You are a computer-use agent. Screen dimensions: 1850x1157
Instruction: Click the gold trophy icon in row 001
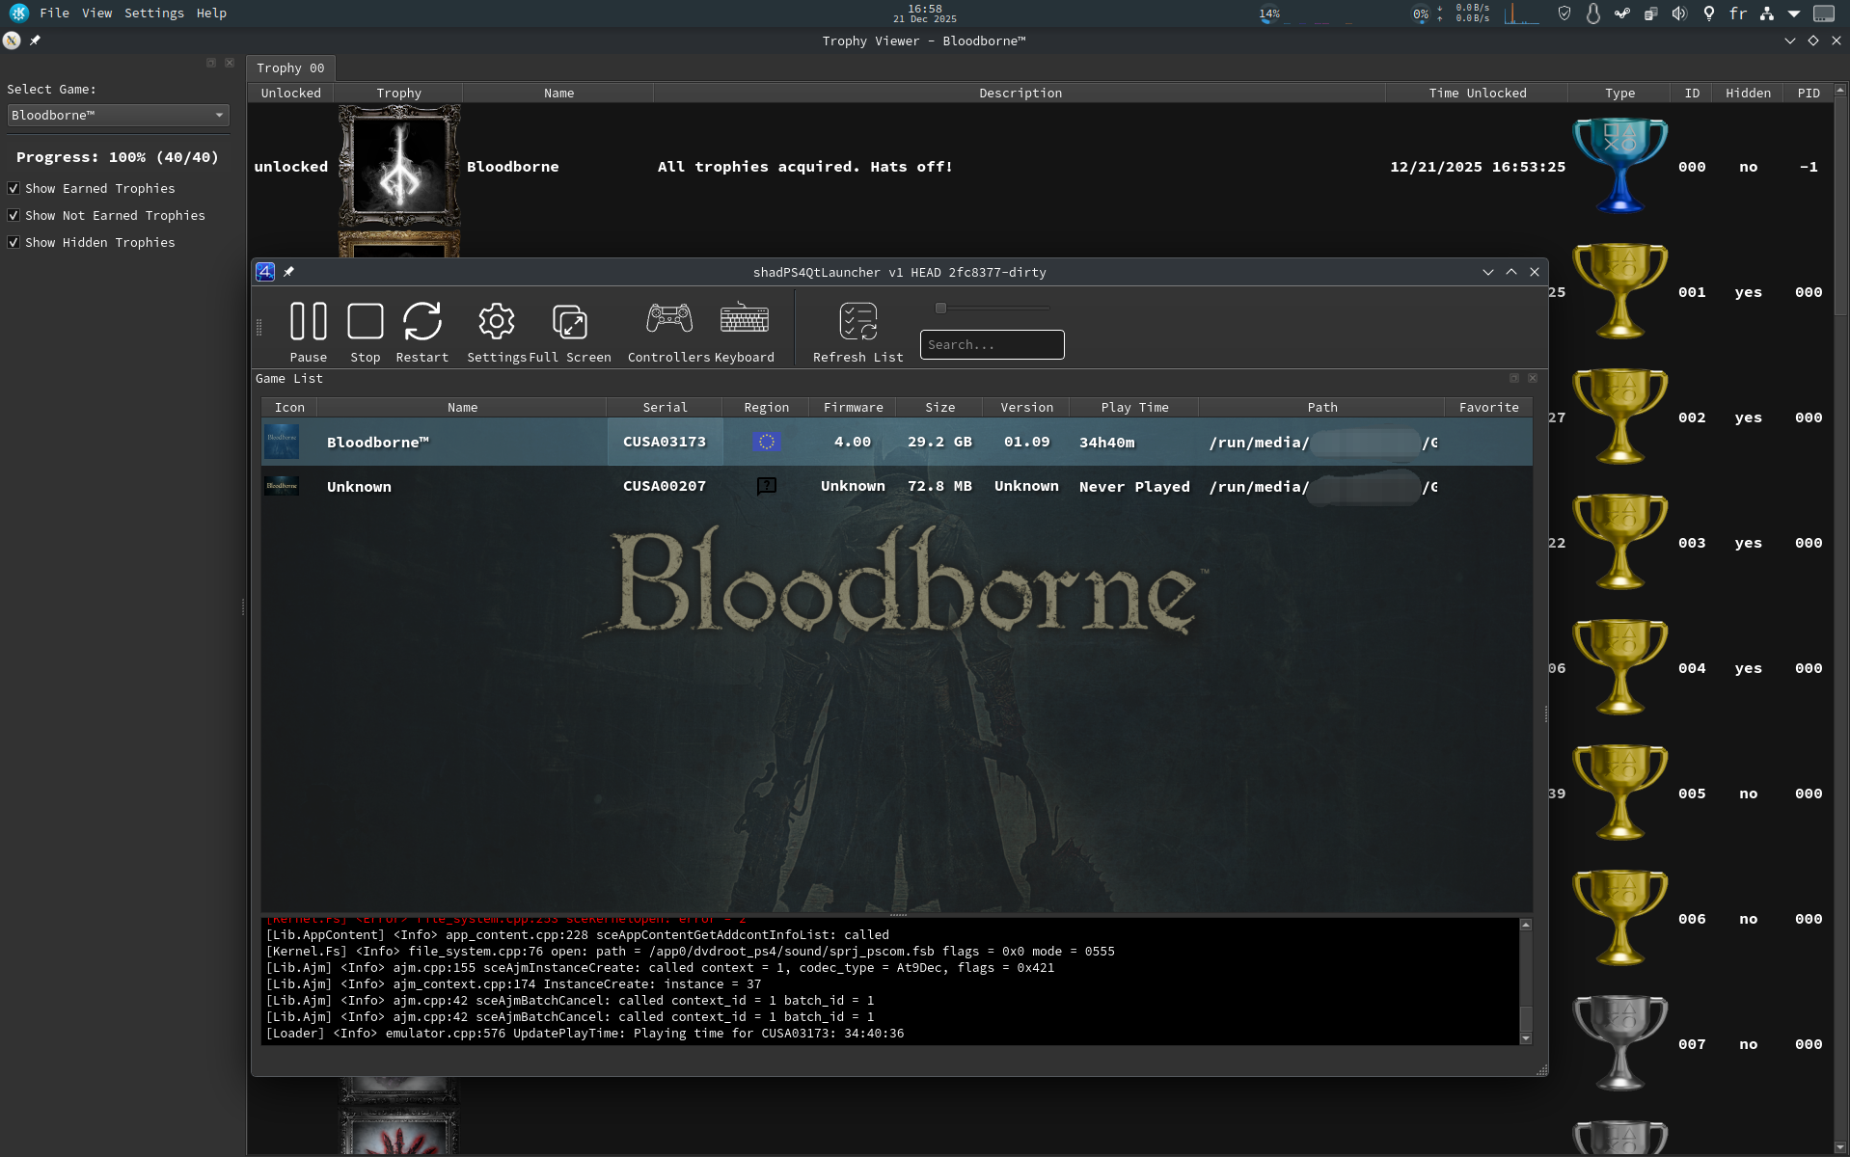click(x=1619, y=291)
